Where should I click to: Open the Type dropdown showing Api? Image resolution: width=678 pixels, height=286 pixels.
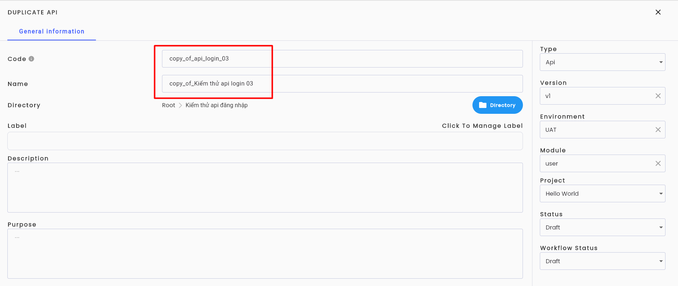[x=603, y=62]
